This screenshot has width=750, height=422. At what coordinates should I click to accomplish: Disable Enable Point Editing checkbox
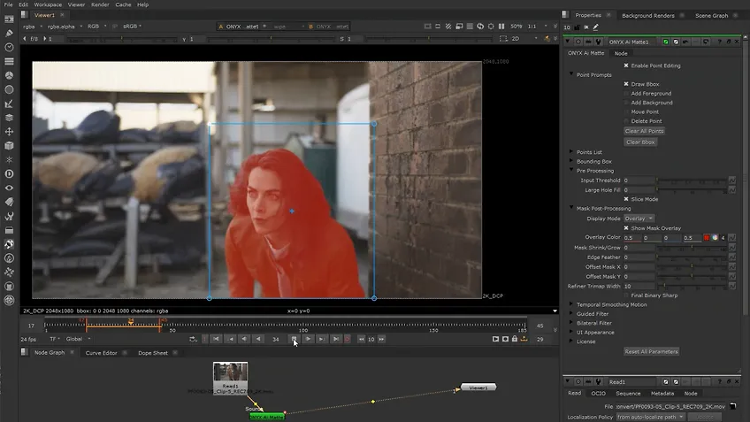pos(626,65)
